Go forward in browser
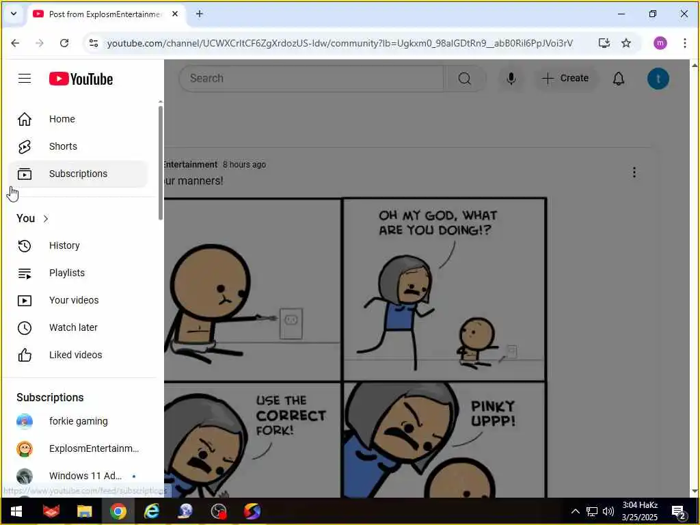Image resolution: width=700 pixels, height=525 pixels. tap(40, 43)
